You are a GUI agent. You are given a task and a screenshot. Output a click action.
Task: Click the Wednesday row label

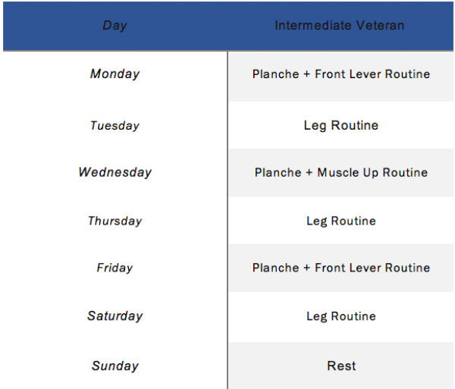(115, 173)
